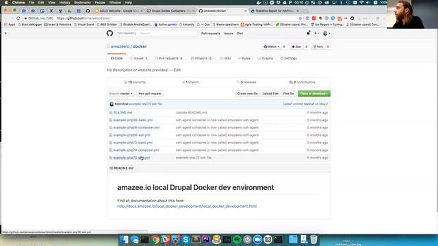
Task: Click the Create new file button
Action: (247, 94)
